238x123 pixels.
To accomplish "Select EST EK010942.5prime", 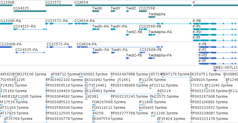I will point(100,80).
